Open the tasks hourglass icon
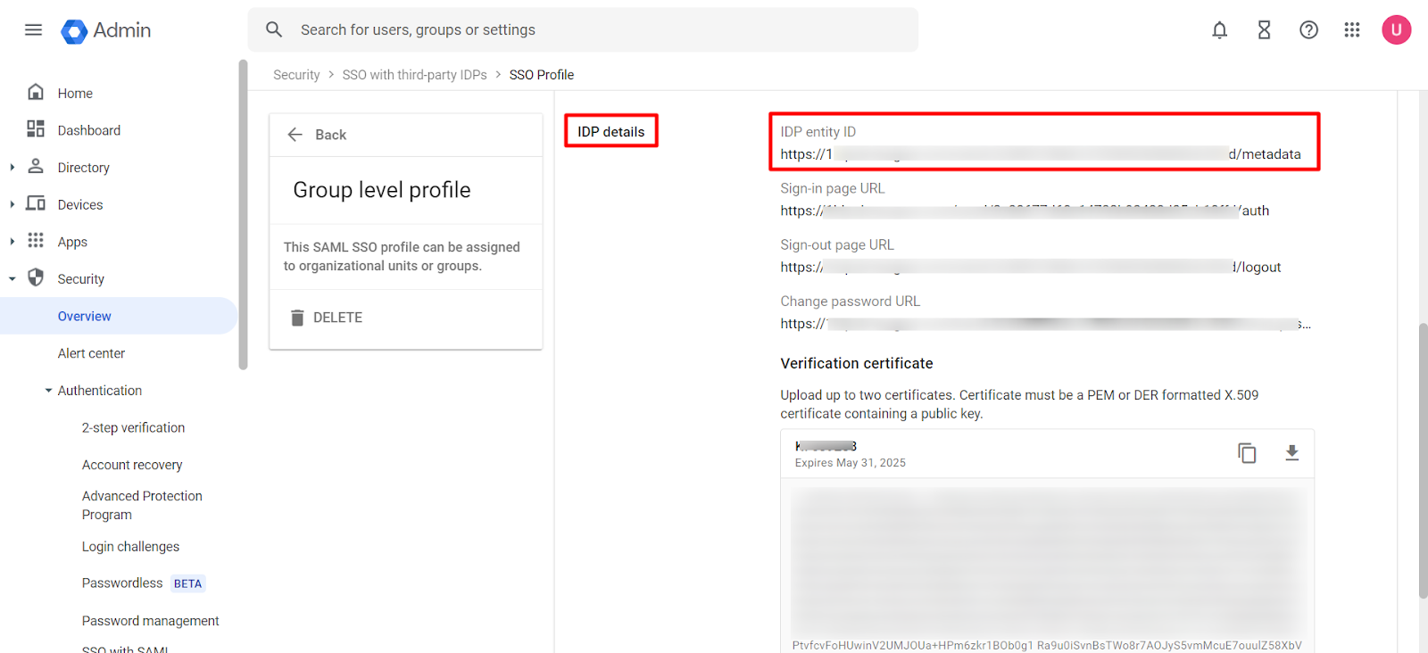The image size is (1428, 653). (1264, 30)
